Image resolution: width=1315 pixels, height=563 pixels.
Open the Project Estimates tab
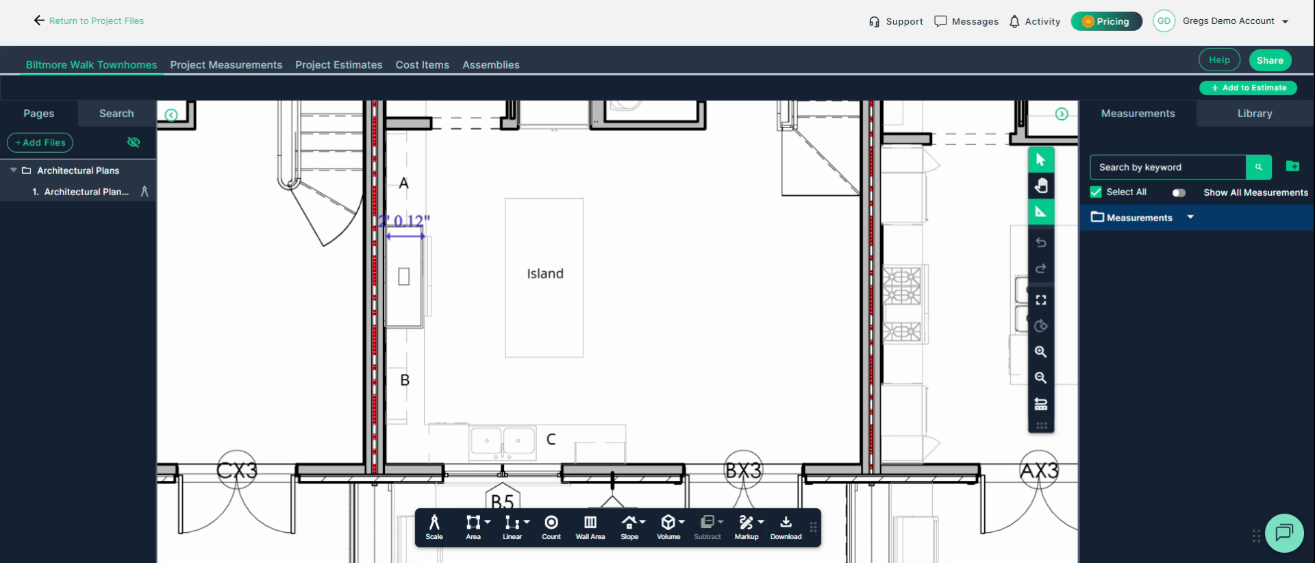(338, 65)
